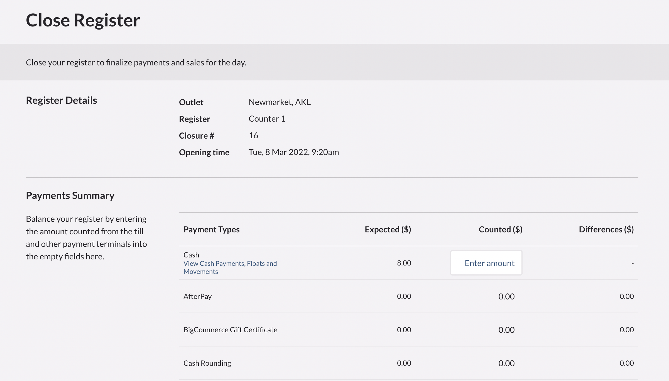The width and height of the screenshot is (669, 381).
Task: Click the Counter 1 register value
Action: 267,119
